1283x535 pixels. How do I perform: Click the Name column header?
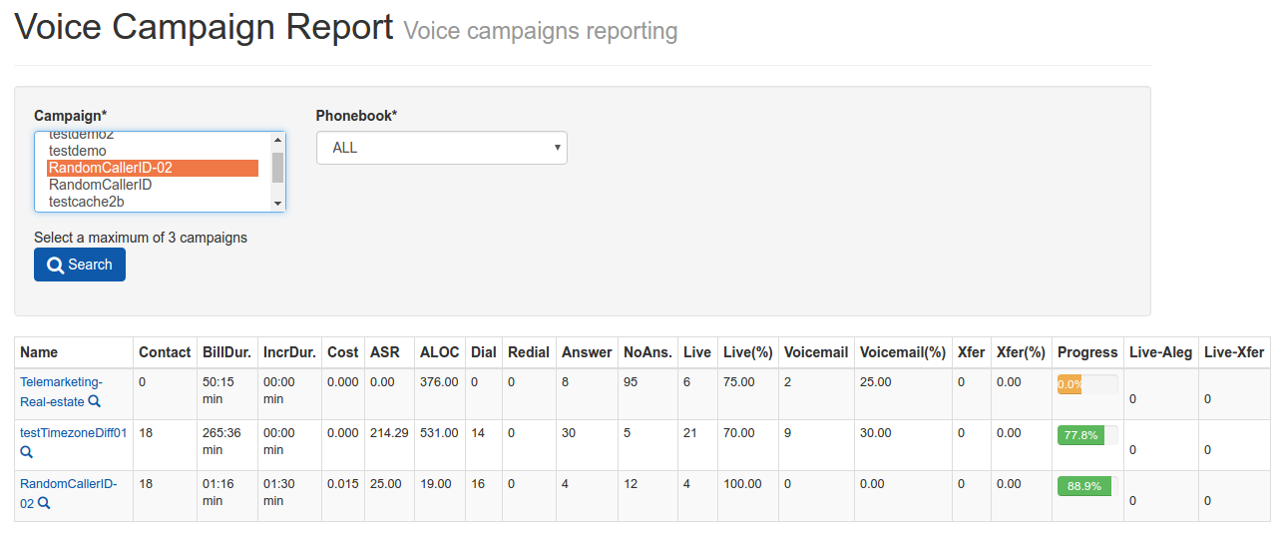(x=39, y=352)
